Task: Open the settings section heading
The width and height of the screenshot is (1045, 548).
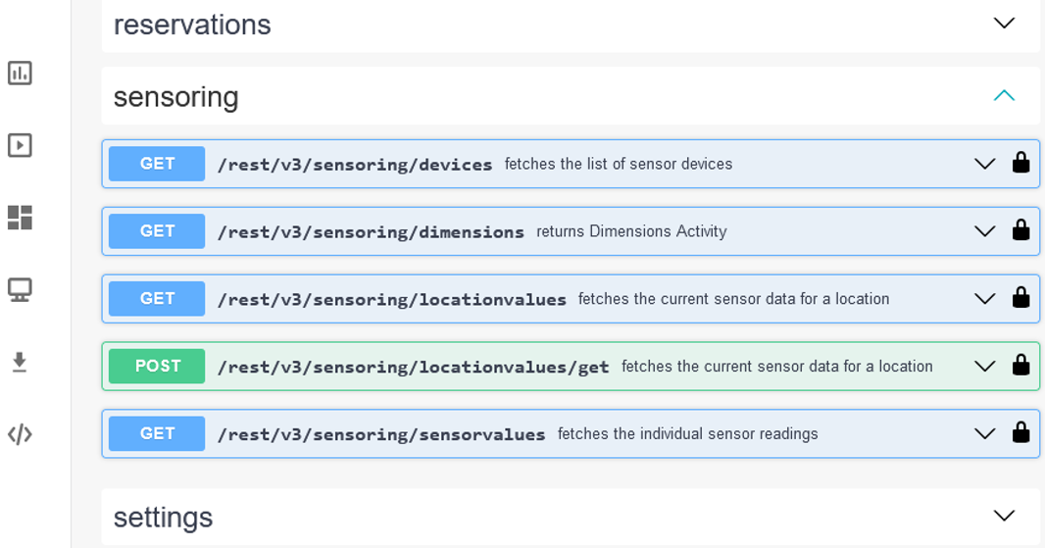Action: click(x=164, y=518)
